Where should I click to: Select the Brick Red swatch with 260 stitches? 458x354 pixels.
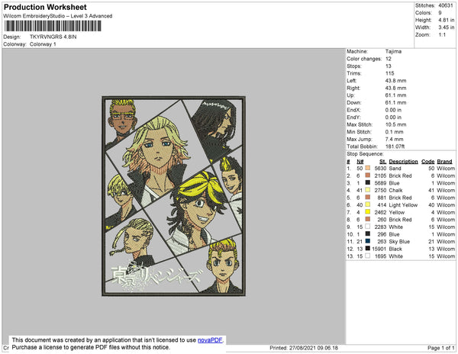click(x=367, y=219)
